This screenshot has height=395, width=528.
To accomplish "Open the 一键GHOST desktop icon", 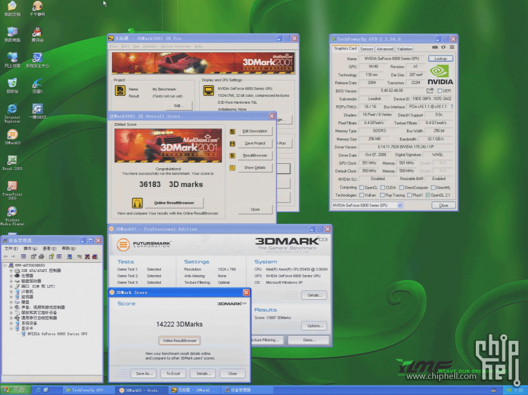I will click(37, 111).
